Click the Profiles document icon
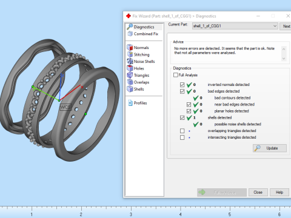 130,103
